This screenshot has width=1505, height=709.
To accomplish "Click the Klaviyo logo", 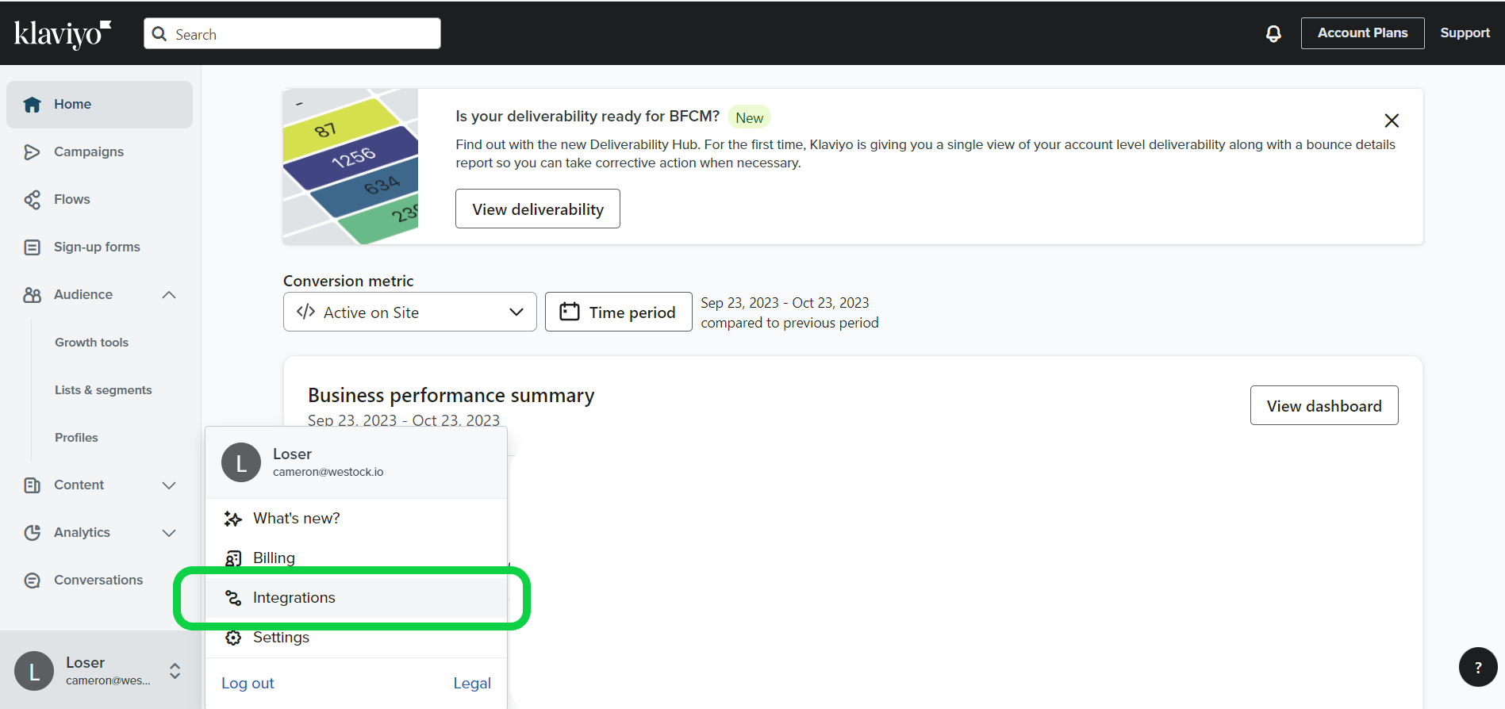I will [x=63, y=34].
